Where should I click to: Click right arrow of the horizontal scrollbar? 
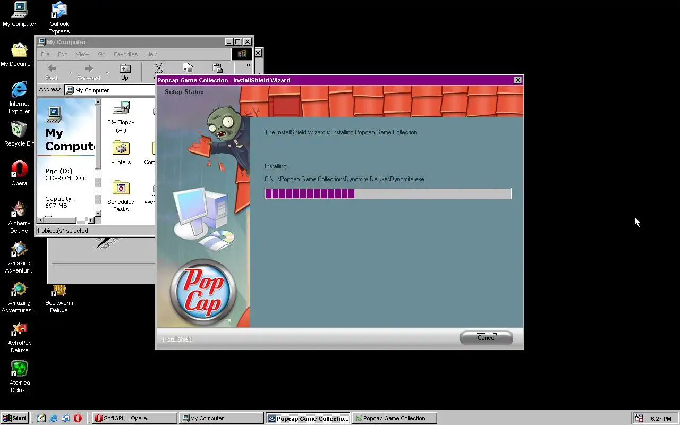(x=91, y=220)
